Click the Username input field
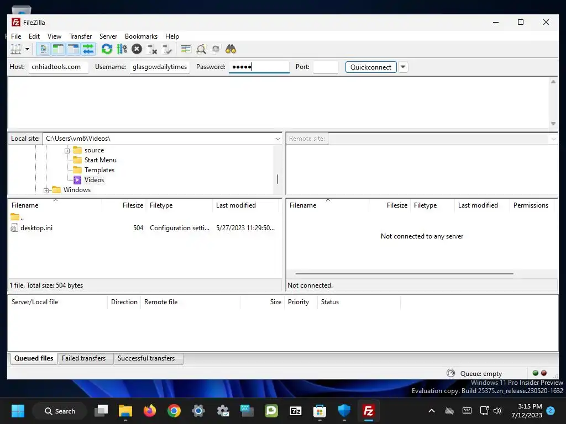Viewport: 566px width, 424px height. 160,67
